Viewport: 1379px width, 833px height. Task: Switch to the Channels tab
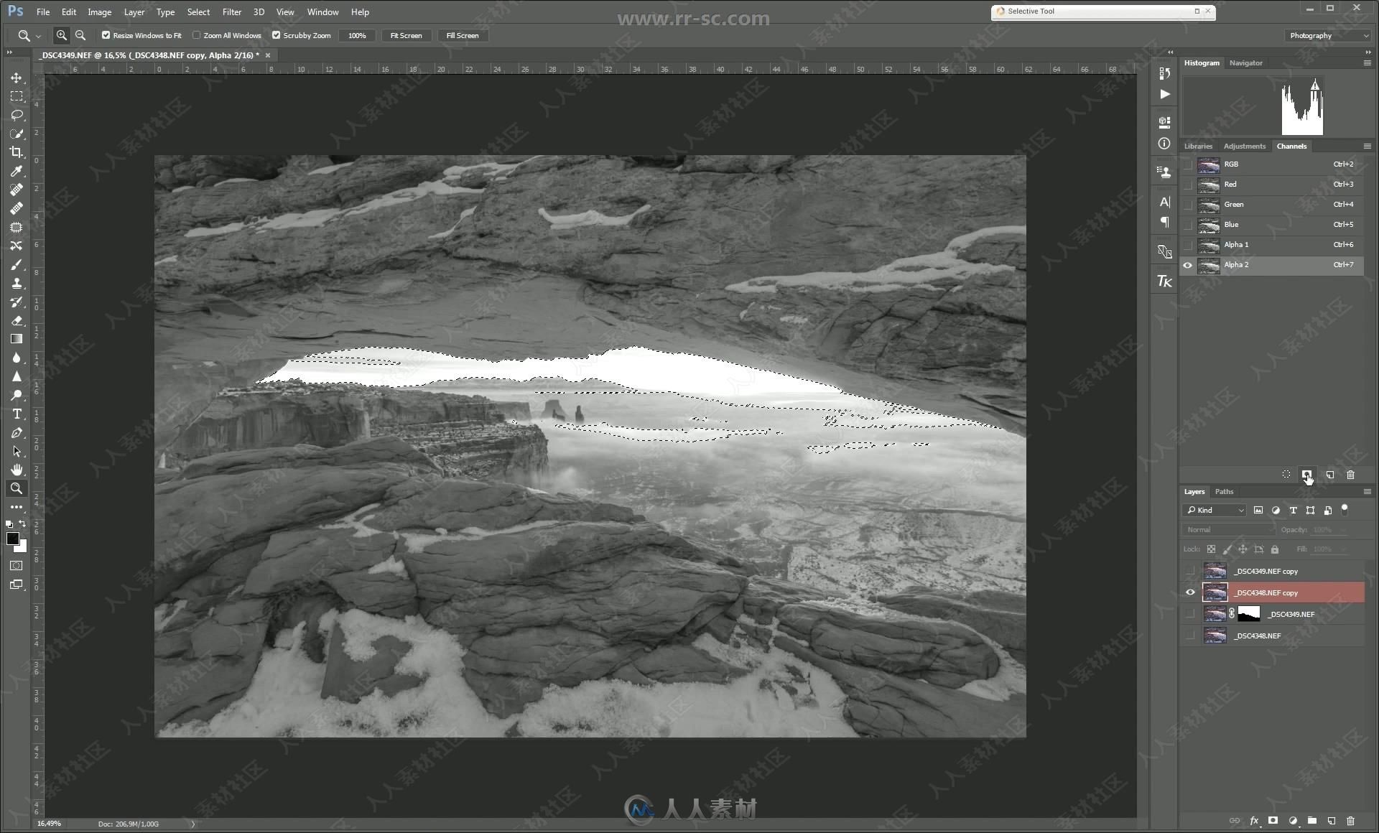coord(1291,146)
